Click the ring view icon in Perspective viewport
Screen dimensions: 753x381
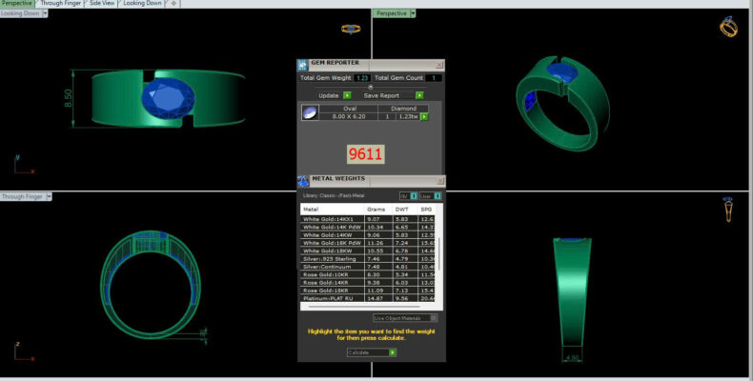(728, 26)
